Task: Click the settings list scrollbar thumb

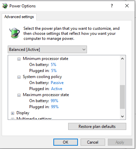Action: pos(122,97)
